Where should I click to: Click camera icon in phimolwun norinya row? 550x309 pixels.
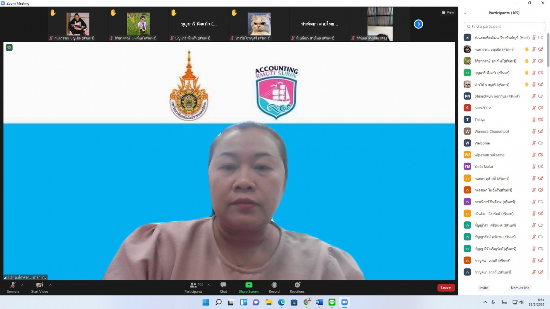coord(541,96)
